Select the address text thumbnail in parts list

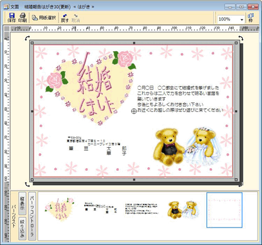(100, 208)
